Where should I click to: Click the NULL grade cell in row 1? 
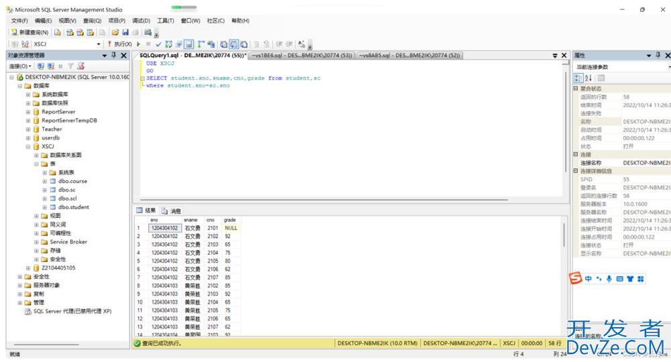[231, 228]
